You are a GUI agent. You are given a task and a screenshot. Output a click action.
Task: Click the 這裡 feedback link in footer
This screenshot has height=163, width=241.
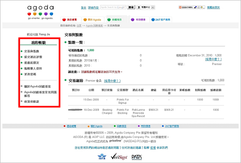[x=153, y=148]
